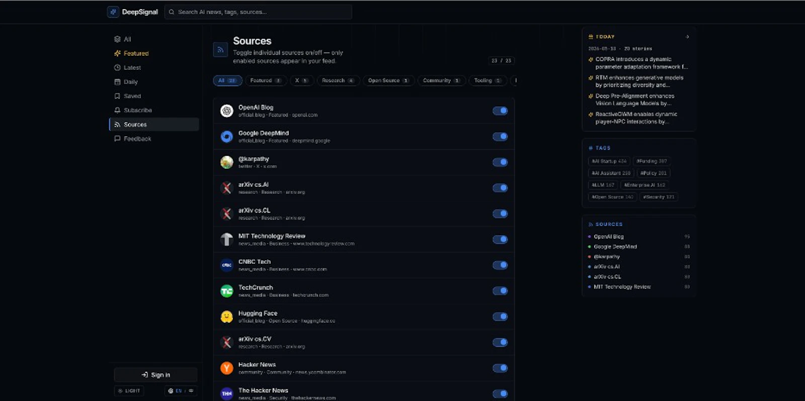This screenshot has height=401, width=805.
Task: Toggle the arXiv cs.CL source switch
Action: pos(500,214)
